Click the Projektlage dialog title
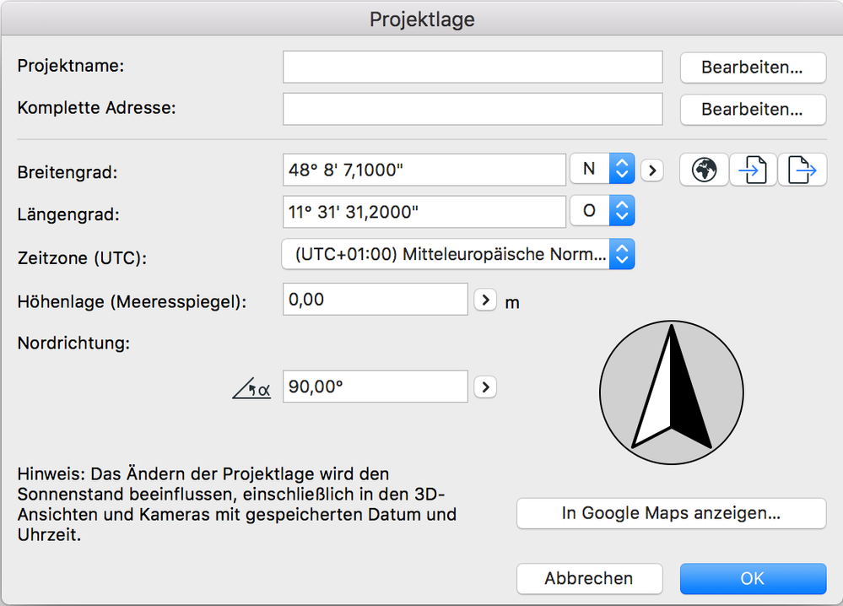The height and width of the screenshot is (606, 843). pyautogui.click(x=422, y=20)
